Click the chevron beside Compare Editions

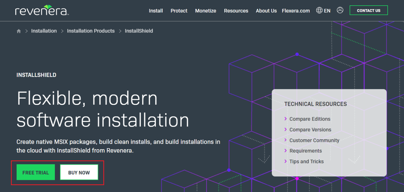286,119
